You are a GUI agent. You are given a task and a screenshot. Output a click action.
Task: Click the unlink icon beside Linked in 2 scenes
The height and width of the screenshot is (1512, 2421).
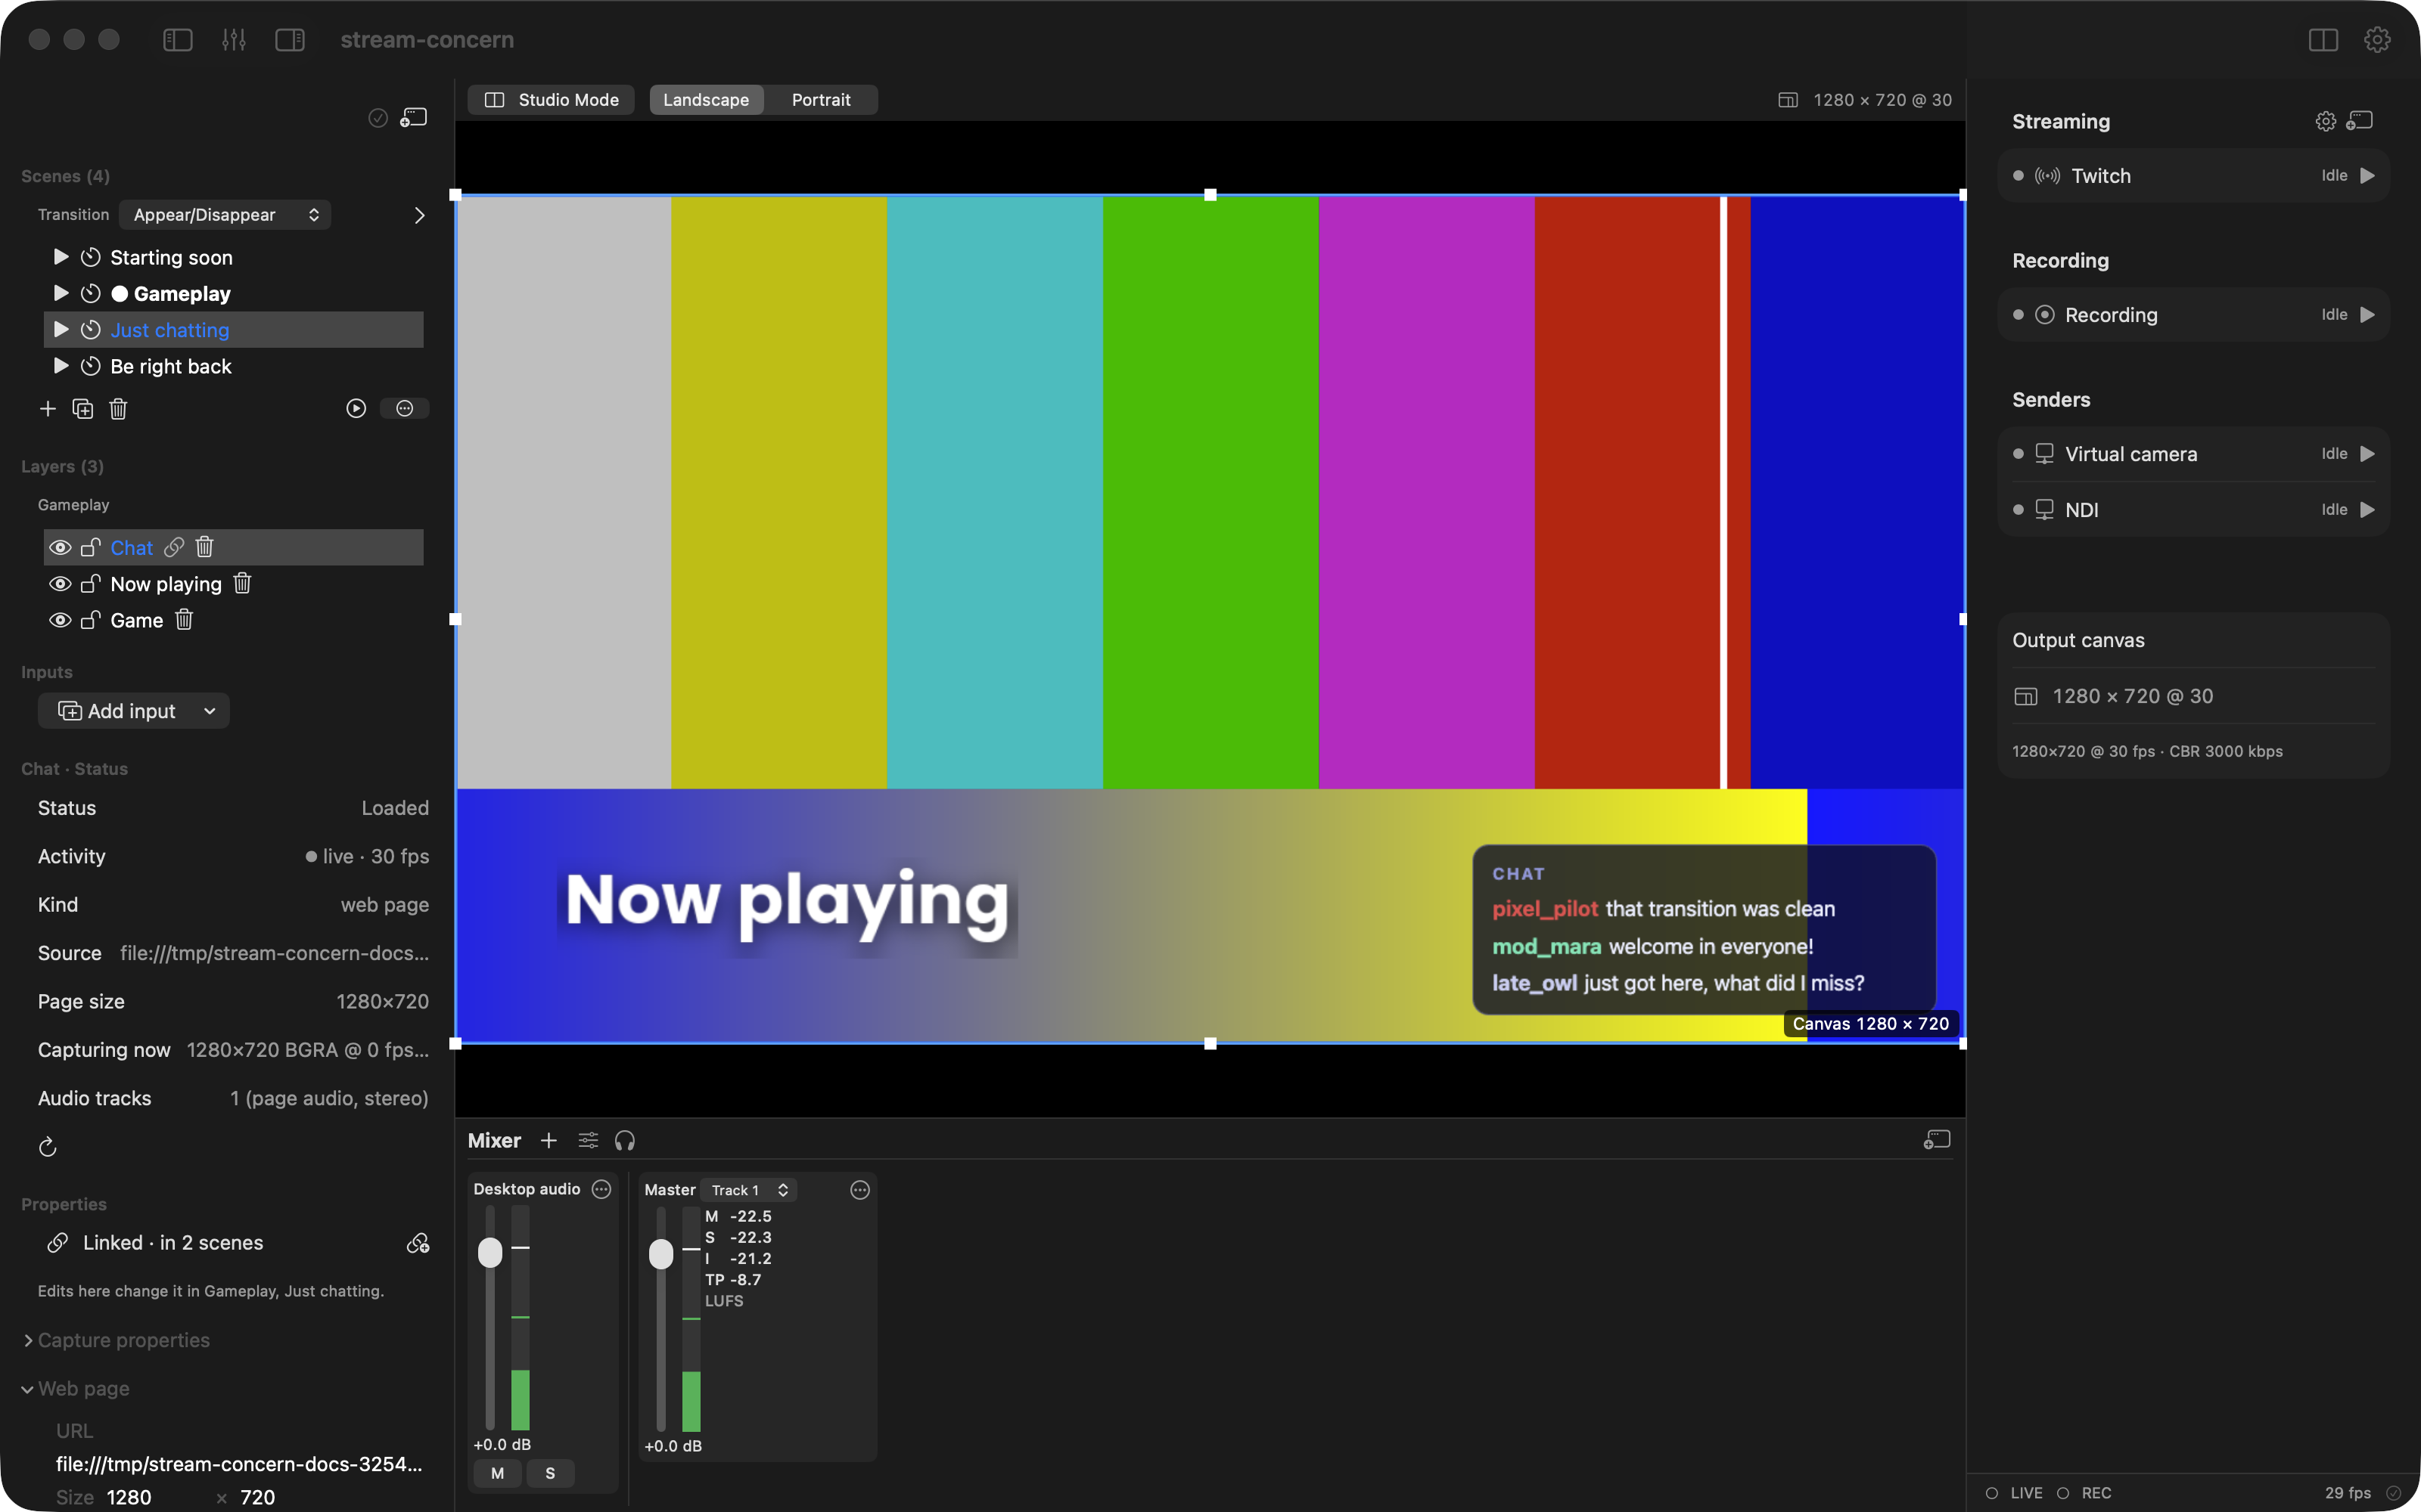[x=417, y=1243]
